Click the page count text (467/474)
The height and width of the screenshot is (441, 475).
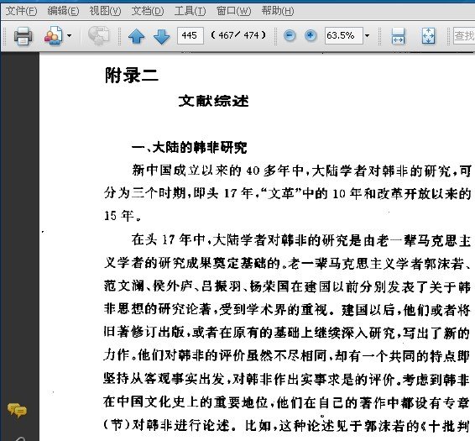(x=238, y=35)
